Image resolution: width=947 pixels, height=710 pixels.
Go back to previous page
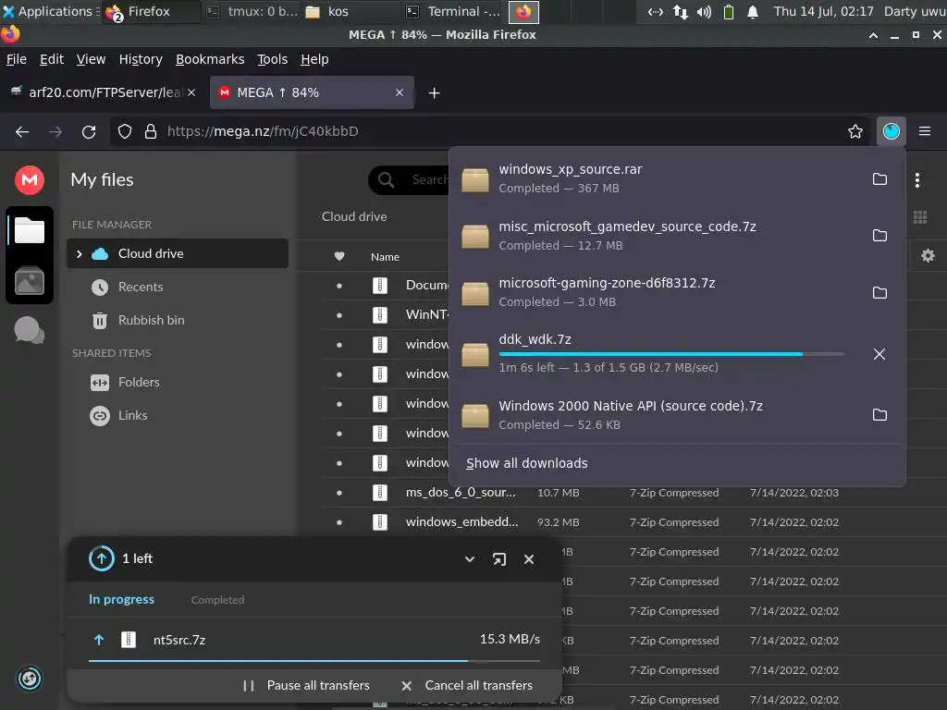click(x=22, y=131)
